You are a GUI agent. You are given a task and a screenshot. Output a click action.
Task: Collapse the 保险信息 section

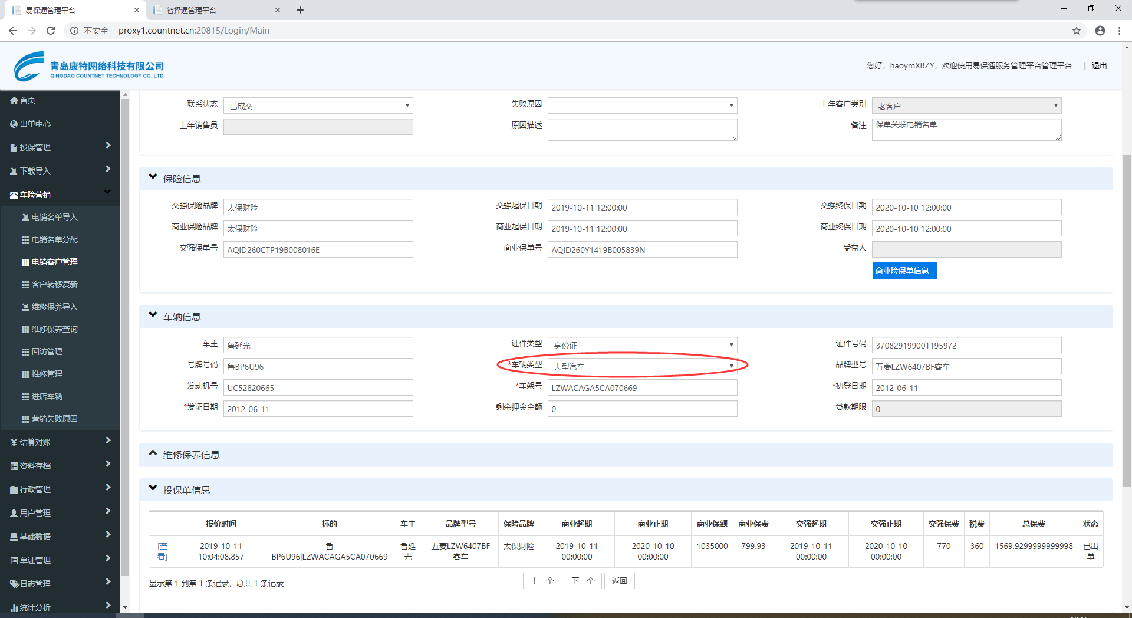(x=153, y=177)
